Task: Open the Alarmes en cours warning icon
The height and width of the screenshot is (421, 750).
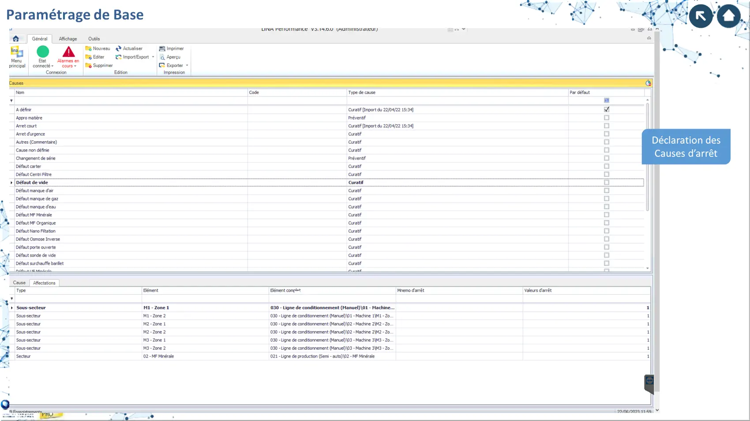Action: [68, 52]
